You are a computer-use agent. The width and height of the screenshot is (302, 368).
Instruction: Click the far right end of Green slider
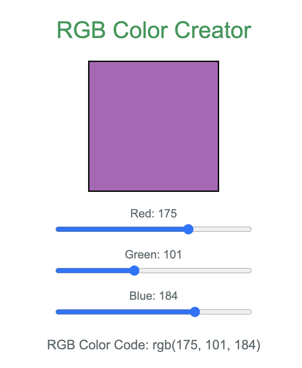[250, 271]
